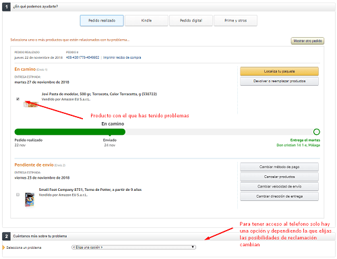Choose the Prime y otros tab
Image resolution: width=337 pixels, height=259 pixels.
235,20
